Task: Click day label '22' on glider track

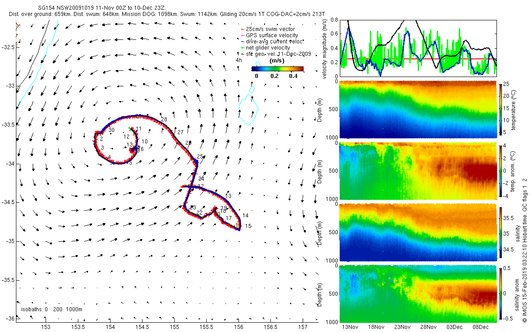Action: coord(200,213)
